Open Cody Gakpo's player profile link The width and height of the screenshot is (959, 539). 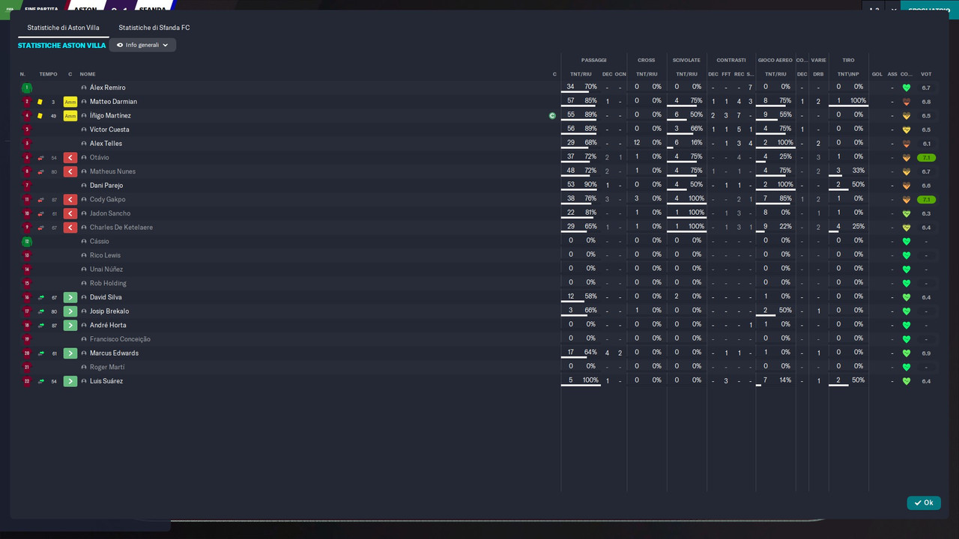click(108, 200)
